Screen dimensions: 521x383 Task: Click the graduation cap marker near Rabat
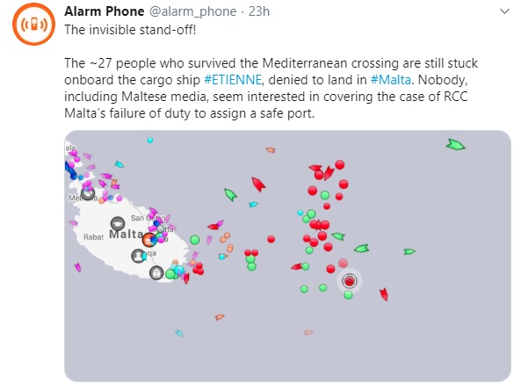click(x=118, y=223)
